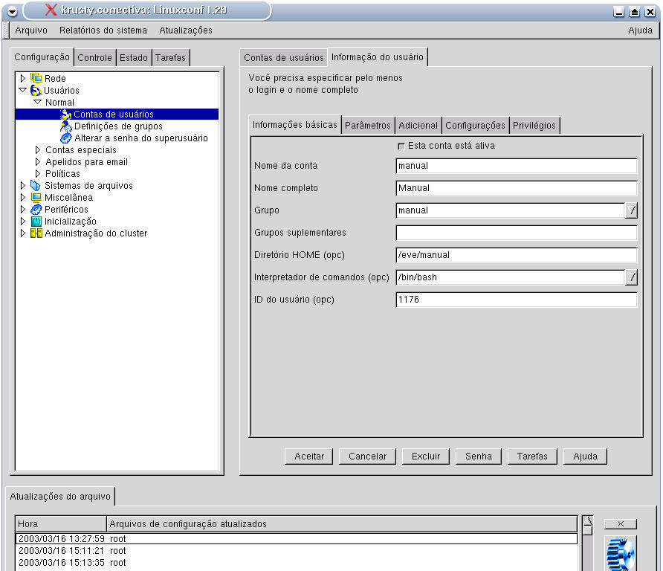Viewport: 663px width, 571px height.
Task: Click the Cancelar button
Action: (x=367, y=457)
